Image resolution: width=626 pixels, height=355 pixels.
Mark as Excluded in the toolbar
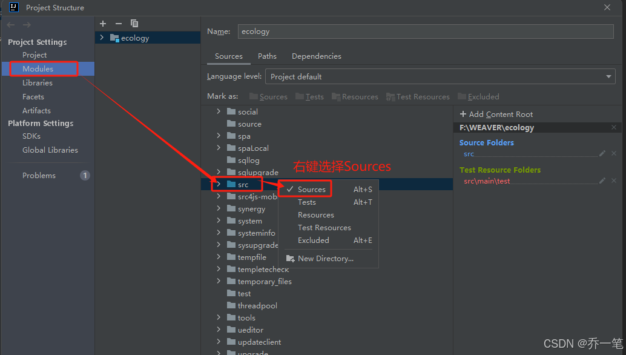(x=478, y=97)
